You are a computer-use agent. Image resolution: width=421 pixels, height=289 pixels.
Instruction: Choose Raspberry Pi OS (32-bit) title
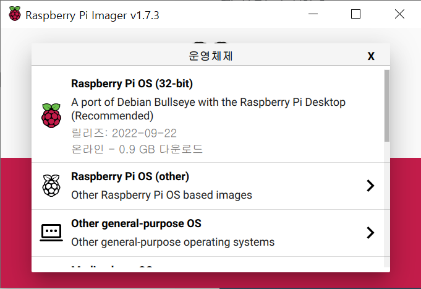click(x=132, y=84)
